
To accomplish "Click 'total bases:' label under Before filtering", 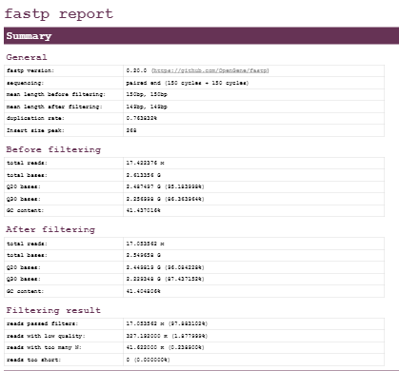I will point(27,175).
